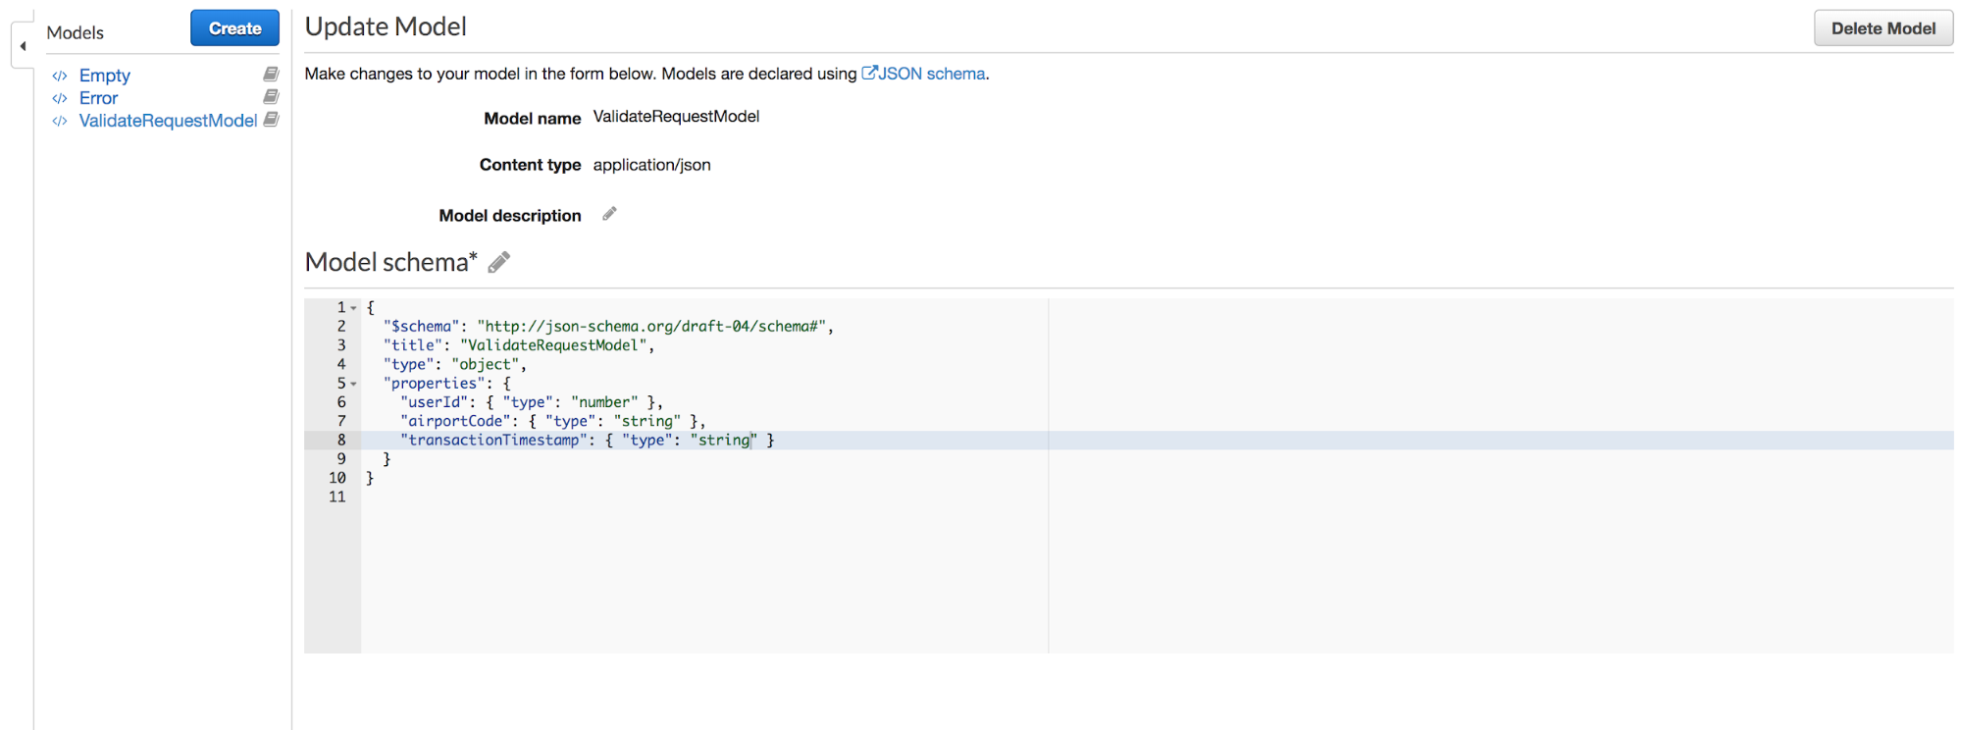The width and height of the screenshot is (1961, 731).
Task: Click the book icon beside Error
Action: 271,97
